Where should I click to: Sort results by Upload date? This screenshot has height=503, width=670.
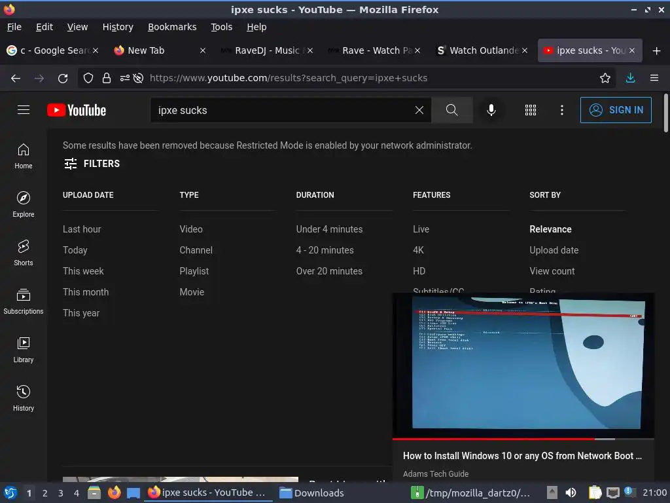point(554,250)
